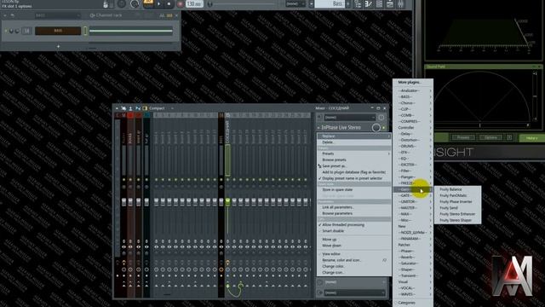This screenshot has width=545, height=307.
Task: Select Fruity PanOMatic plugin
Action: 458,195
